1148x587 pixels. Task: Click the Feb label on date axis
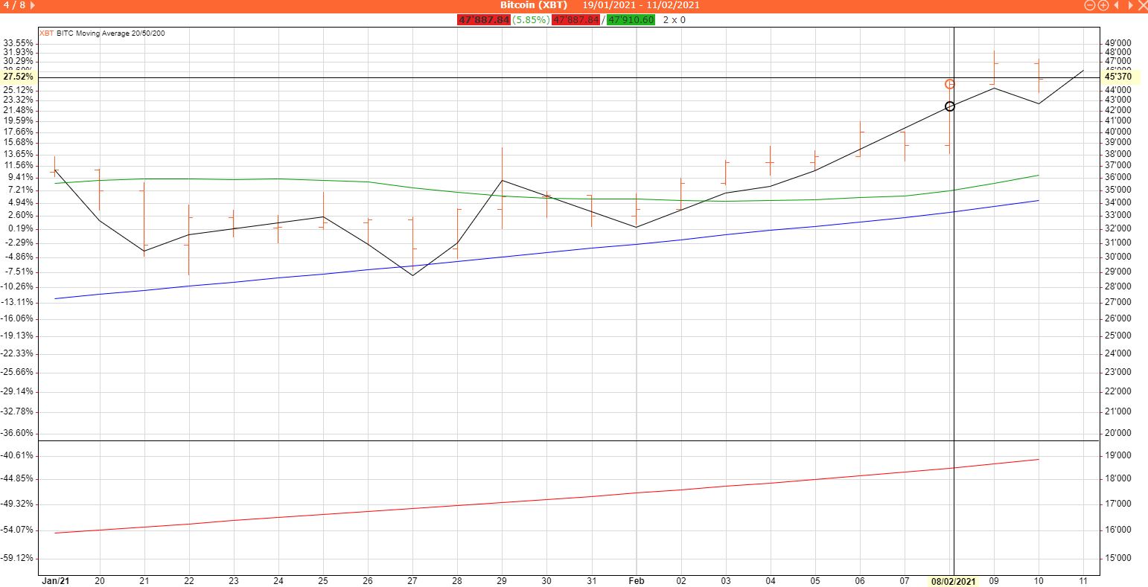pos(636,581)
